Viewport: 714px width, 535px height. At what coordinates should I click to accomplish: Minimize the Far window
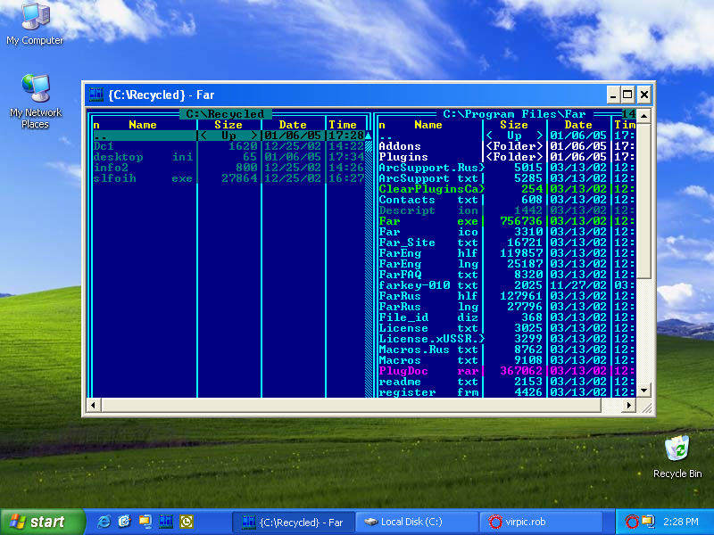pos(613,95)
